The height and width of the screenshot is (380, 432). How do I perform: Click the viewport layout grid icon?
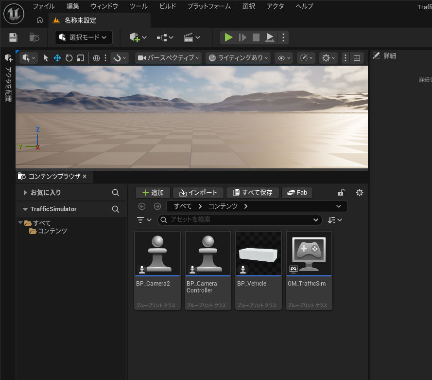click(x=357, y=58)
